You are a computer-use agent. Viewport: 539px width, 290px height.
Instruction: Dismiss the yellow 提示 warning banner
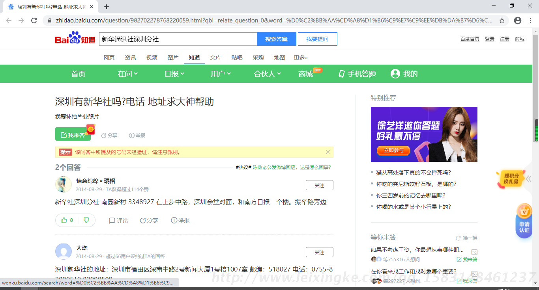tap(328, 152)
